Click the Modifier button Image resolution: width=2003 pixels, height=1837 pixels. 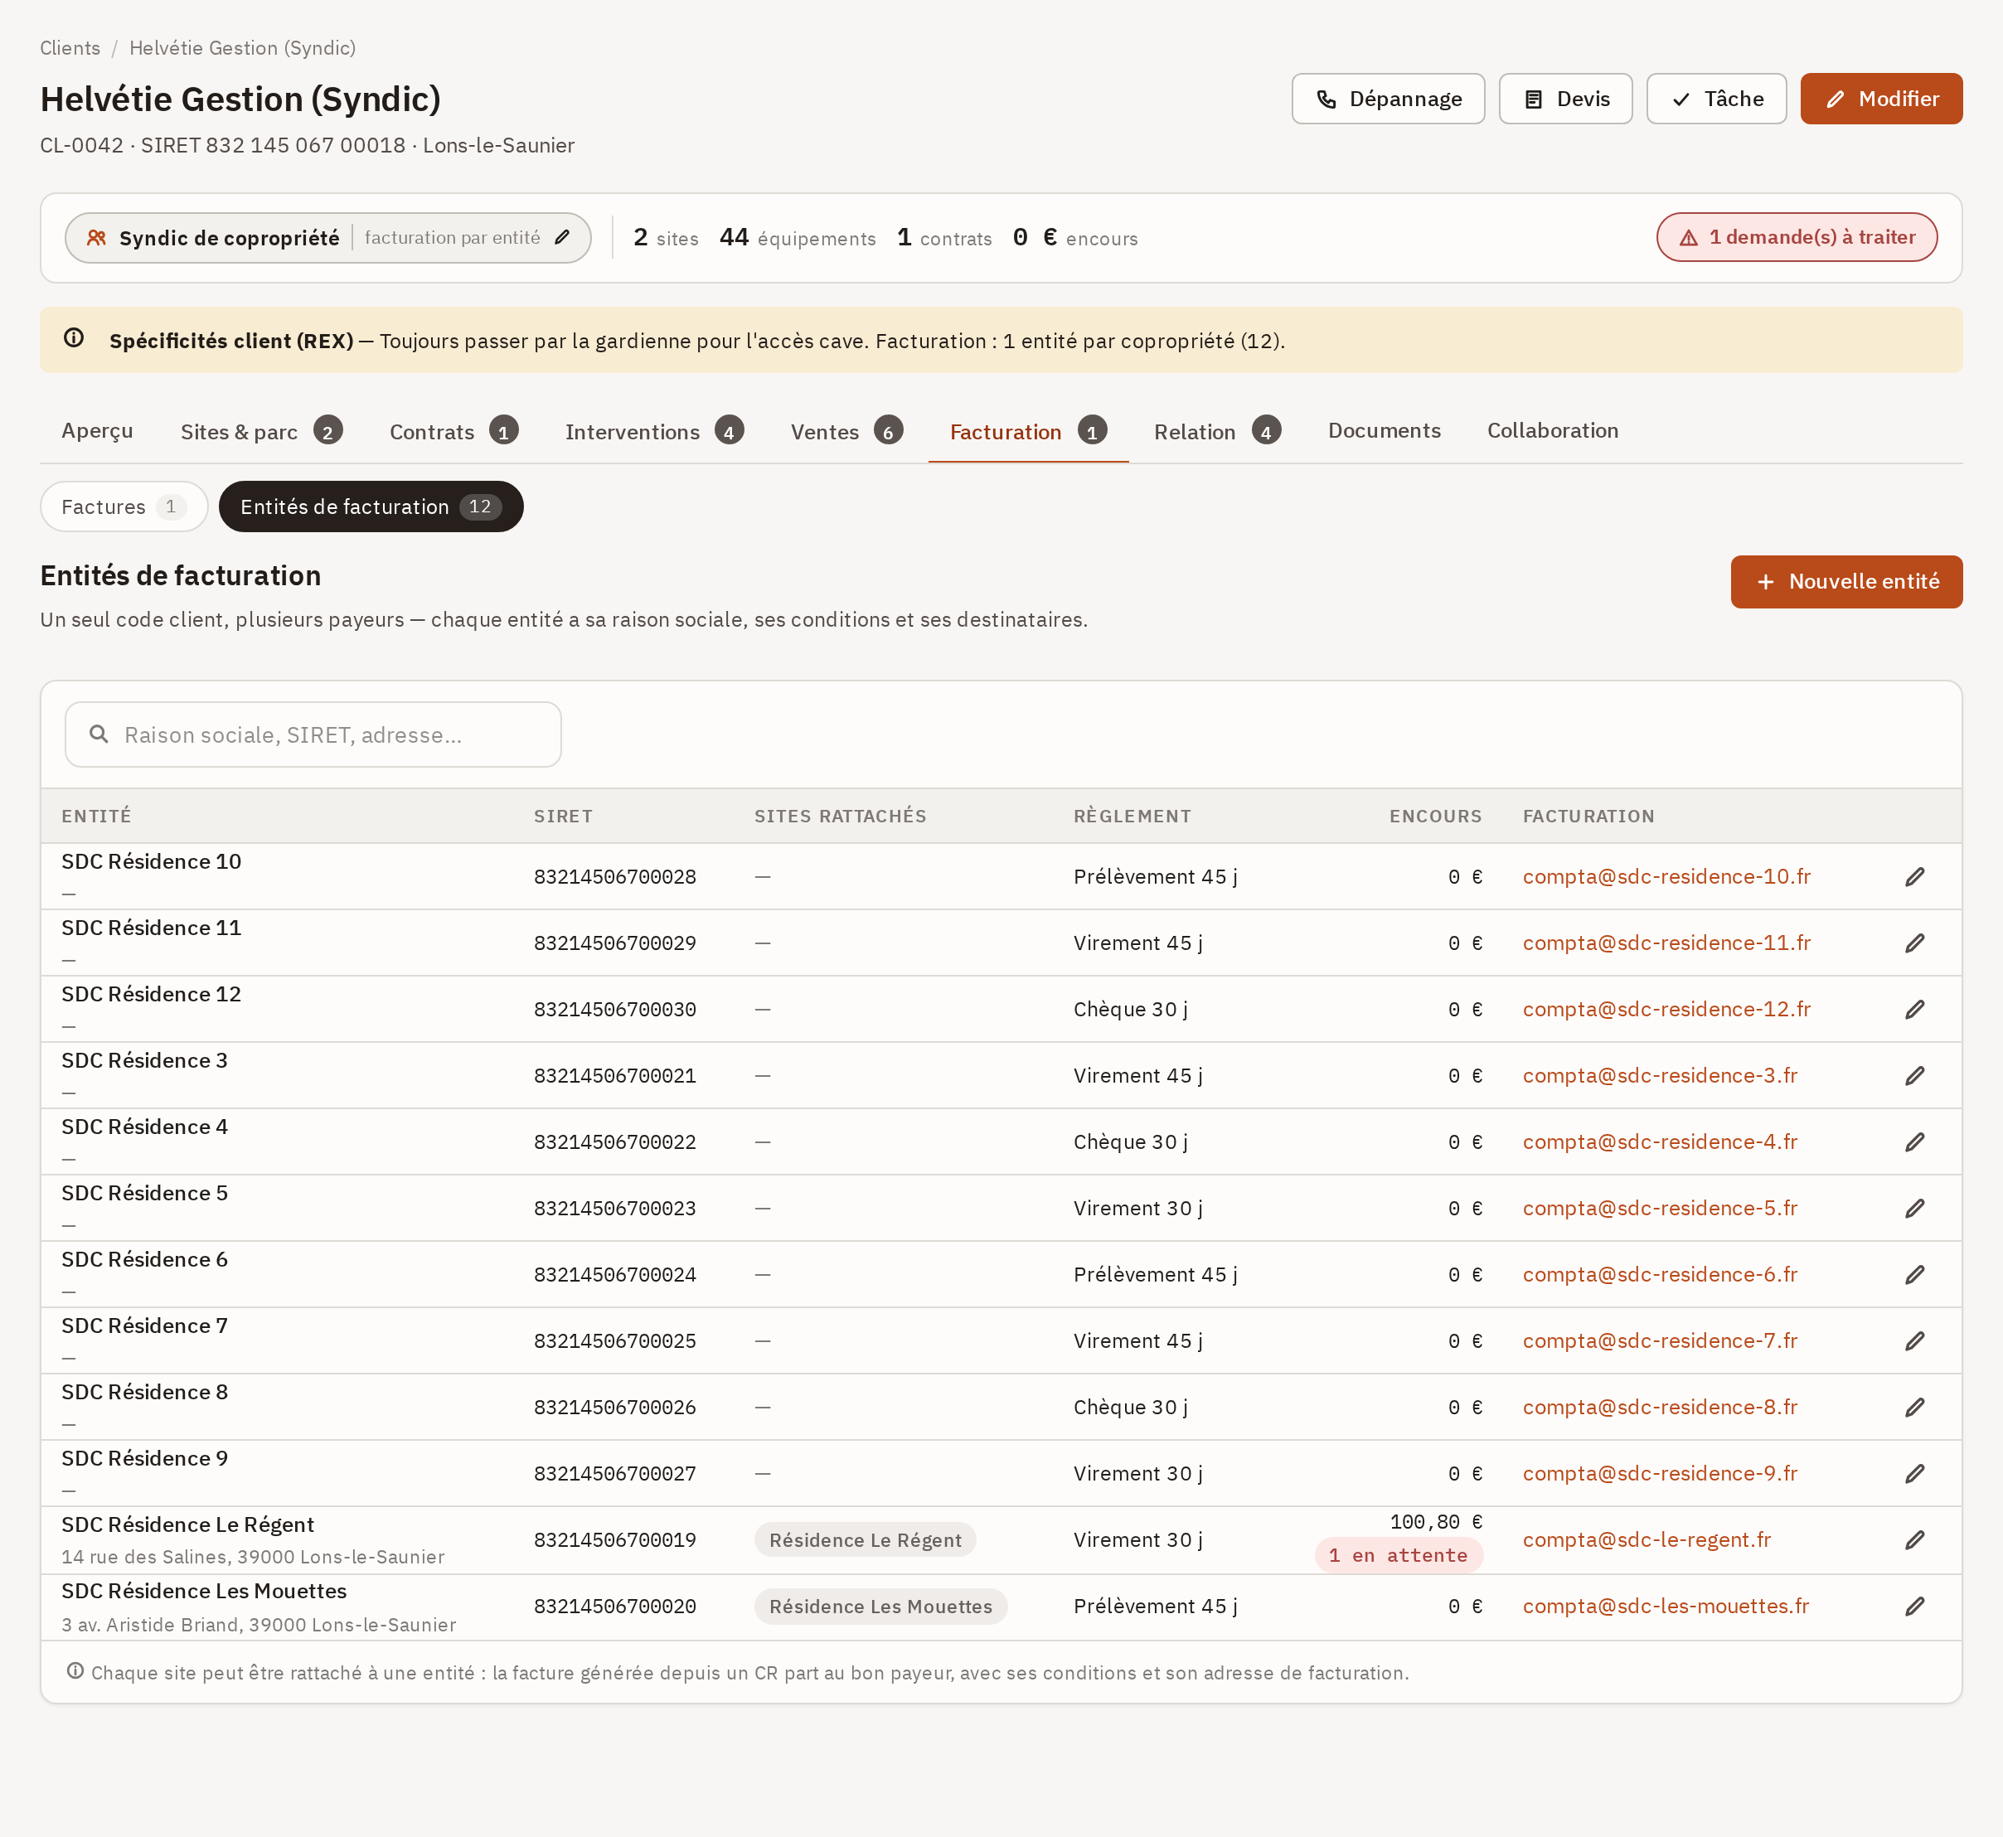(x=1881, y=99)
